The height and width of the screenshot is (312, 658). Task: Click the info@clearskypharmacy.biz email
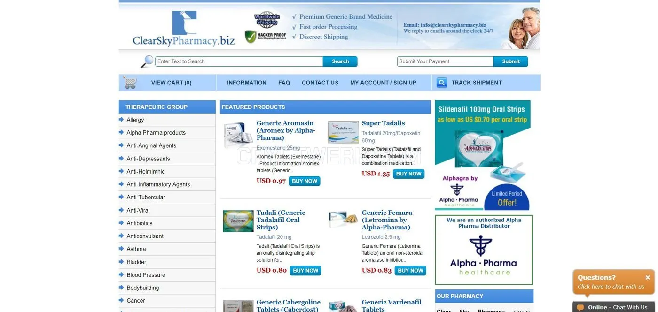453,25
